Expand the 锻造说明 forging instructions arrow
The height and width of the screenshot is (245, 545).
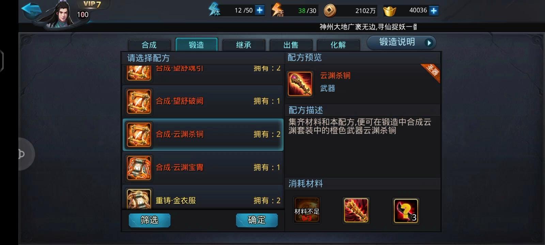tap(429, 43)
